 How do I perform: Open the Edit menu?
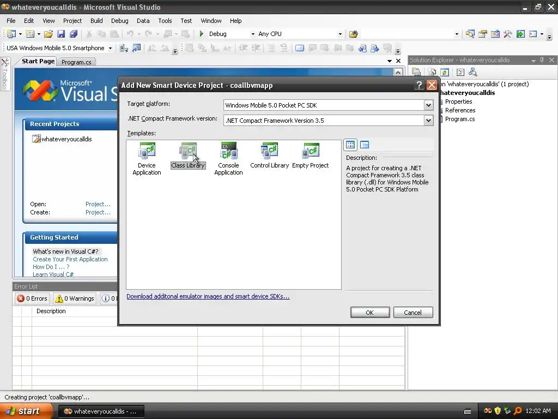tap(29, 21)
